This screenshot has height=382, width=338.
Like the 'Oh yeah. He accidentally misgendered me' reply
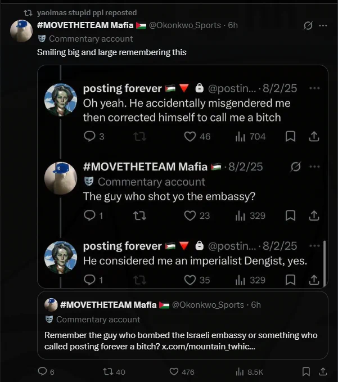[190, 136]
